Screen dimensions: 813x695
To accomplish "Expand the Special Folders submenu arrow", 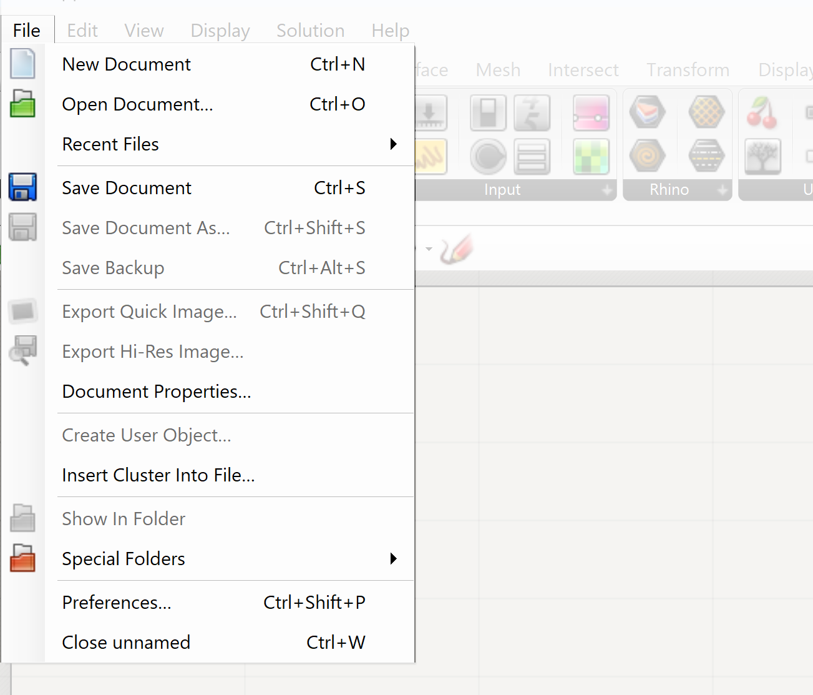I will tap(393, 559).
